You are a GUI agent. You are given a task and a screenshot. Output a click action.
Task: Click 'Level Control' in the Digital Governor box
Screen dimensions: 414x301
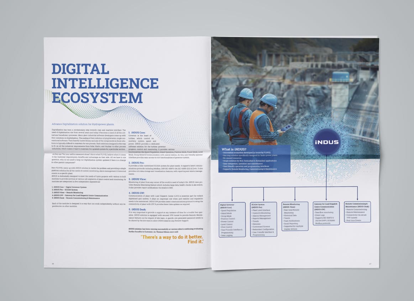point(226,224)
